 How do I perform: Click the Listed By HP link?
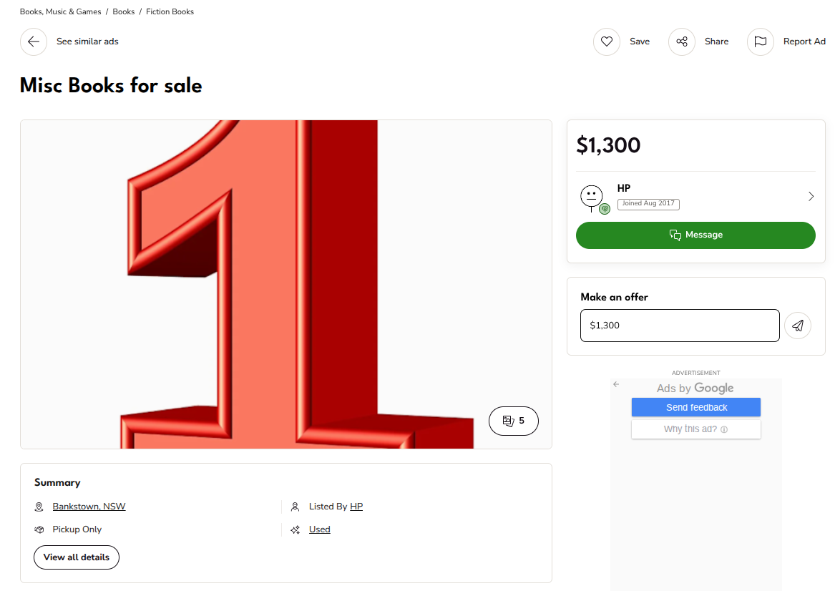point(356,507)
